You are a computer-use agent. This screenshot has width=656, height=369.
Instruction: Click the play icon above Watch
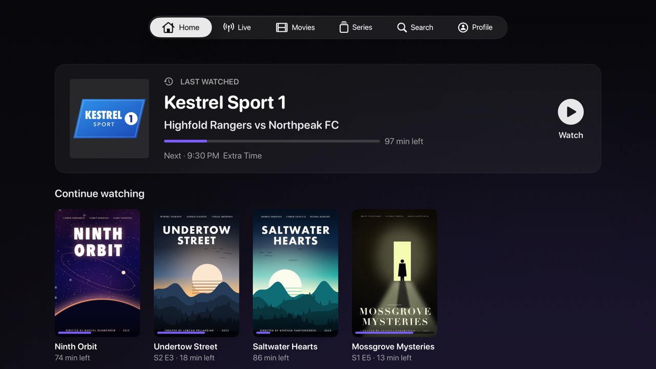click(x=571, y=112)
